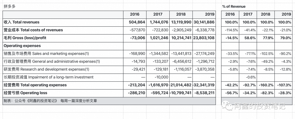Click gross loss value -73,006
The image size is (295, 119).
(x=137, y=38)
